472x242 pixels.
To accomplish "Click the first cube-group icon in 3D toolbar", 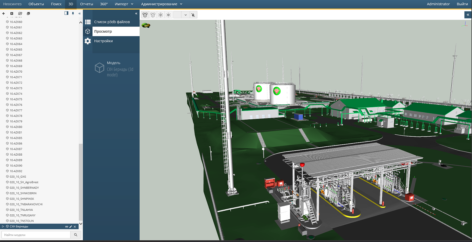I will (145, 15).
